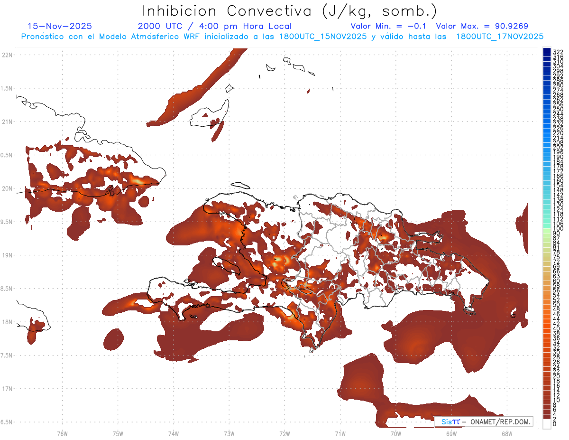The height and width of the screenshot is (440, 569).
Task: Click the '73W' longitude label
Action: tap(229, 433)
